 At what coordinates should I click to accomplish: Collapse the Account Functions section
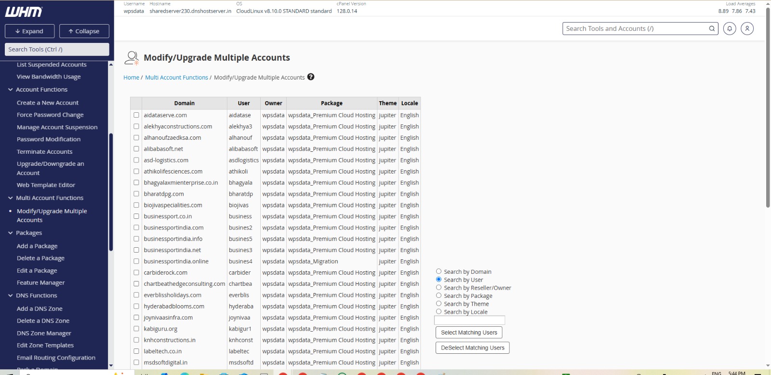(11, 90)
